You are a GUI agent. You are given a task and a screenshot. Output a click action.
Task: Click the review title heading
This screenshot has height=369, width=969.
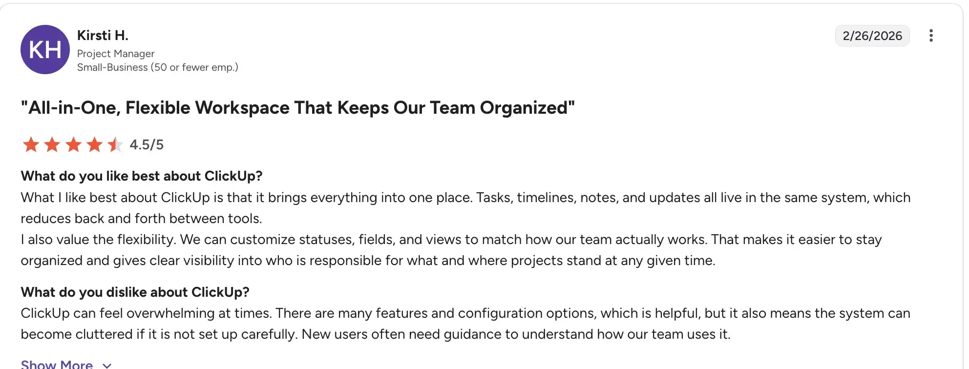[298, 107]
